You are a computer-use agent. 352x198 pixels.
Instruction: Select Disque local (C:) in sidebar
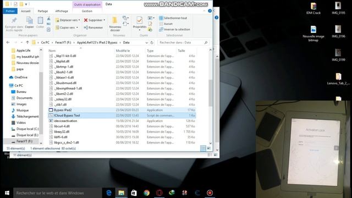[x=25, y=129]
